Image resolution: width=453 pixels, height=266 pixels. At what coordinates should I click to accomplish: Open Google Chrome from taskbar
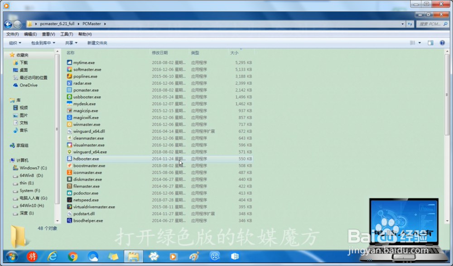coord(72,256)
